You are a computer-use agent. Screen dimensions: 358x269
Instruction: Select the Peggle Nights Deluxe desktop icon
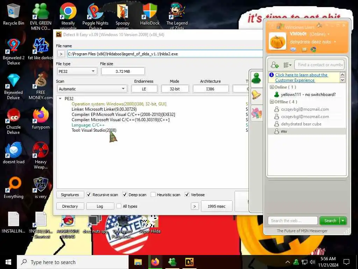pyautogui.click(x=95, y=16)
